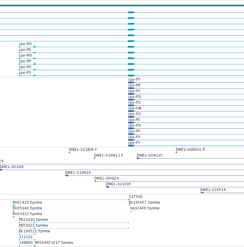Select the RE59922.5prime EST label
The width and height of the screenshot is (244, 247).
coord(33,225)
